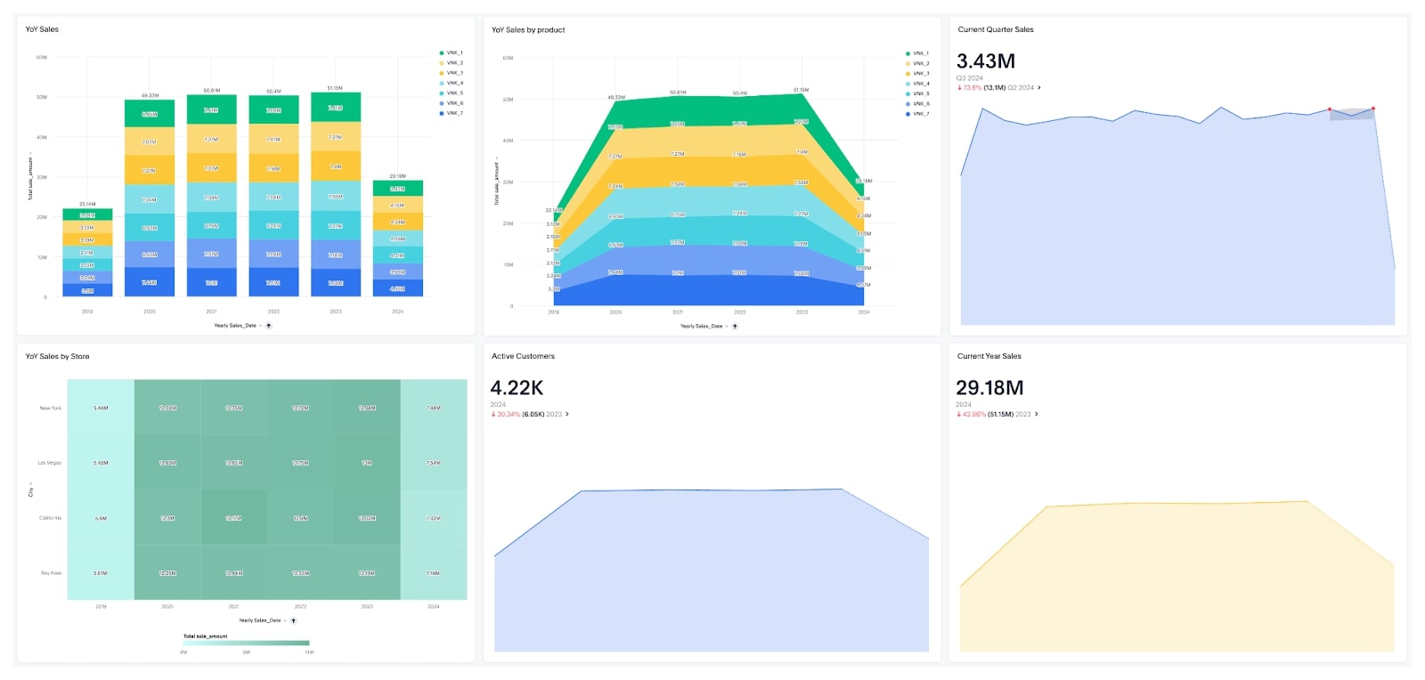Click the YoY Sales by Store title
Viewport: 1425px width, 680px height.
(x=57, y=356)
